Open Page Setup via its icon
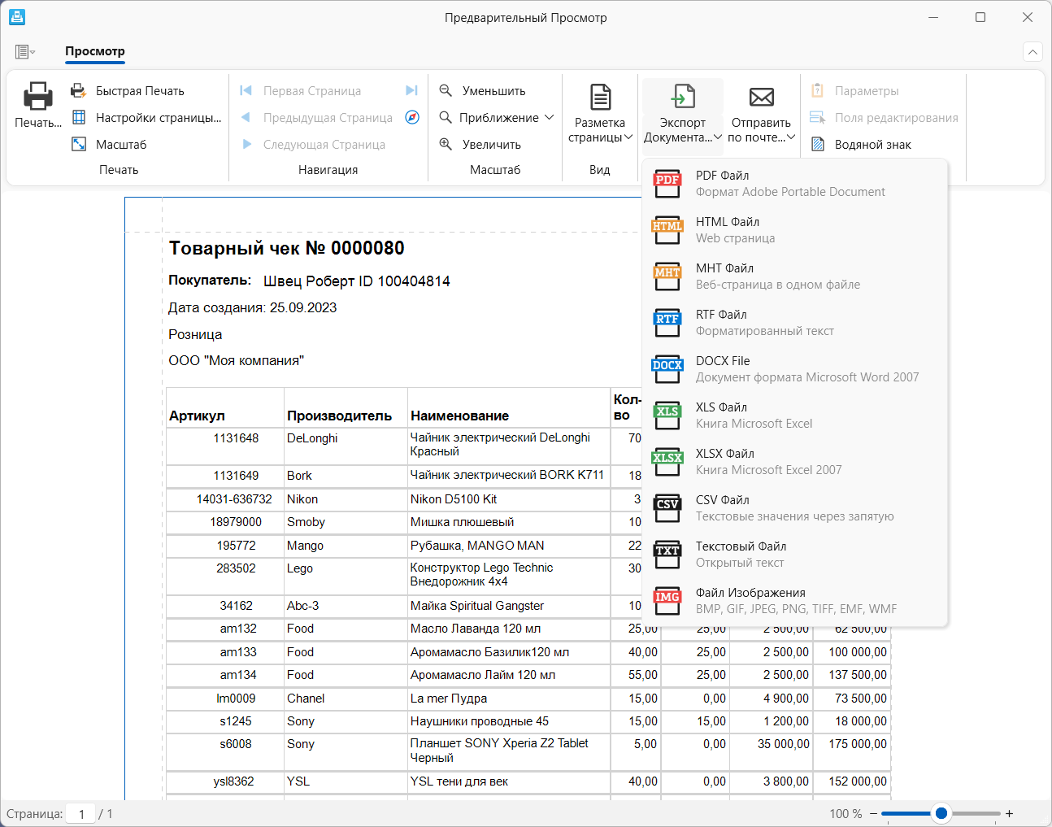 click(79, 117)
